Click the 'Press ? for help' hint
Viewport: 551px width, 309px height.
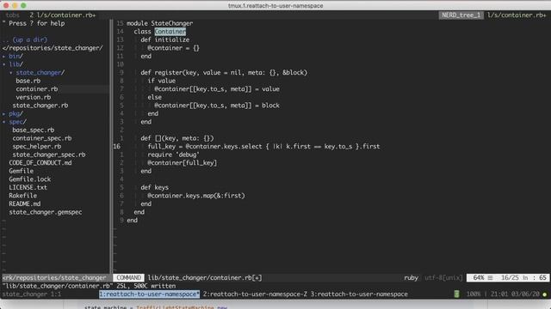[34, 23]
